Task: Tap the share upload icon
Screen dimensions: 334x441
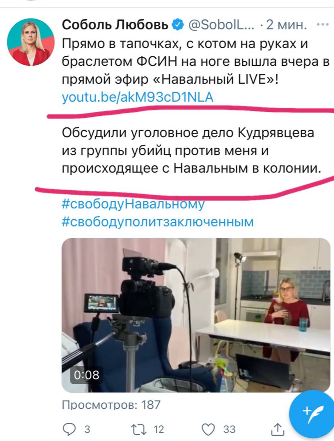Action: [278, 429]
